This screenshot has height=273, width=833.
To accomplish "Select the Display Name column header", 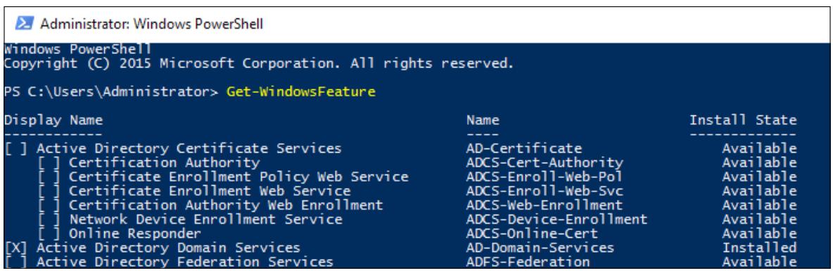I will 53,120.
